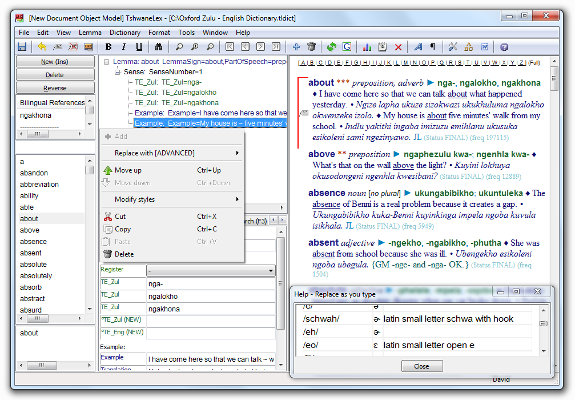Click the Example field 'I have come here'
The height and width of the screenshot is (400, 575).
(x=211, y=359)
